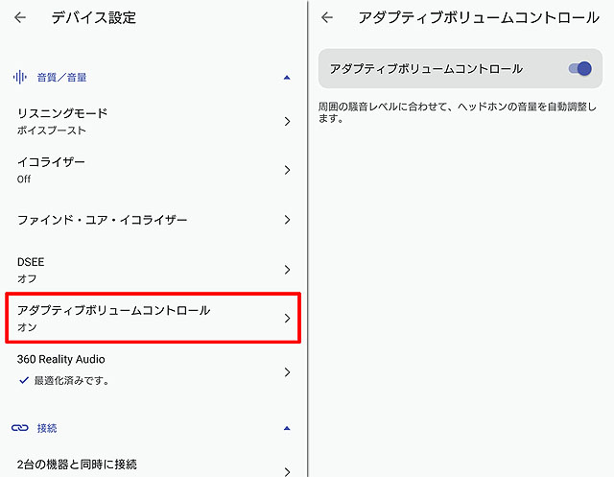Viewport: 614px width, 477px height.
Task: Open the 2台の機器と同時に接続 setting
Action: click(x=78, y=465)
